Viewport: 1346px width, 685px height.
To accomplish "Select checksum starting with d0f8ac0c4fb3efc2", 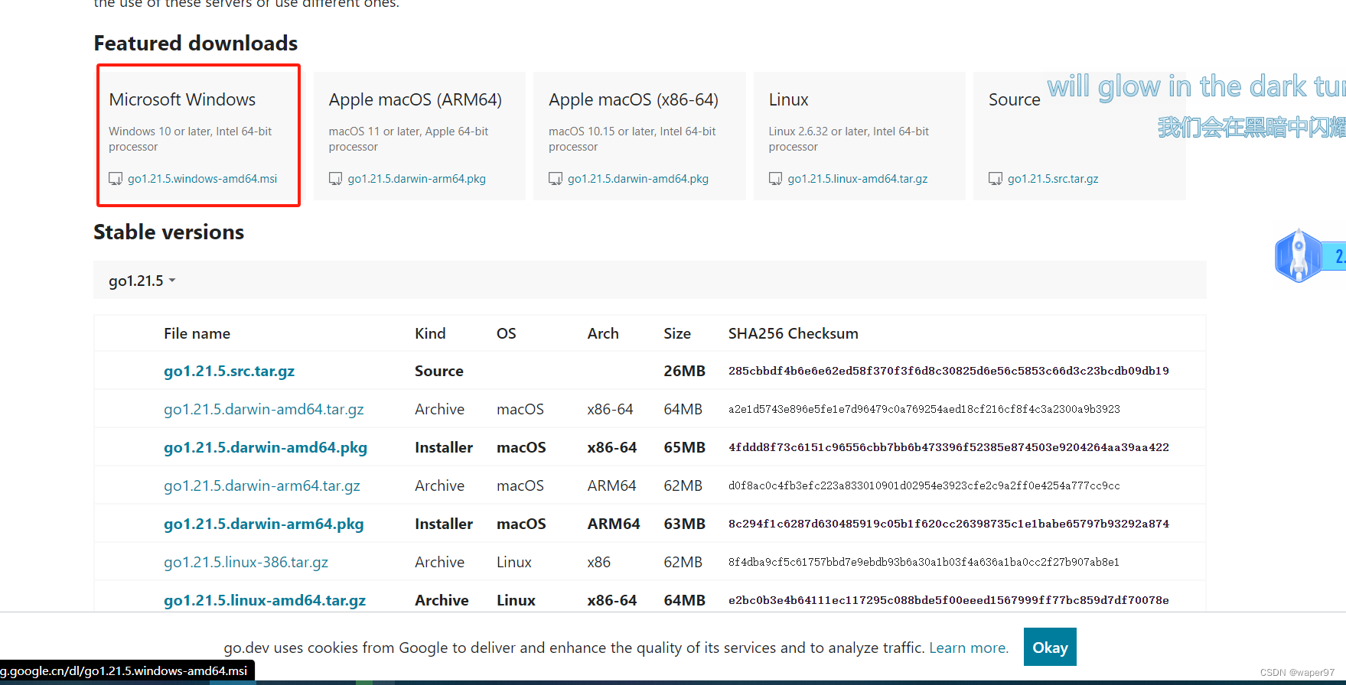I will point(924,485).
